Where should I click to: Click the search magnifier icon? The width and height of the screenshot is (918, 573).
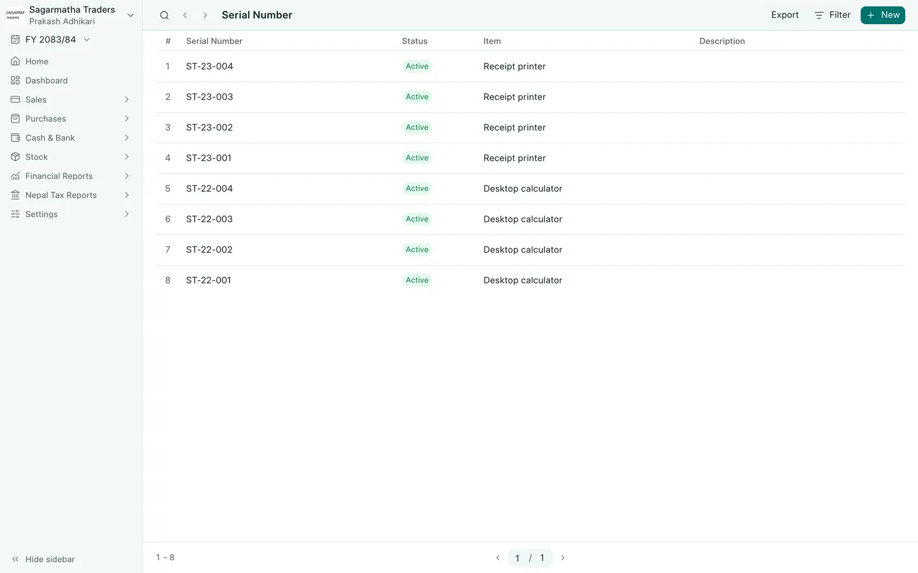pyautogui.click(x=164, y=15)
